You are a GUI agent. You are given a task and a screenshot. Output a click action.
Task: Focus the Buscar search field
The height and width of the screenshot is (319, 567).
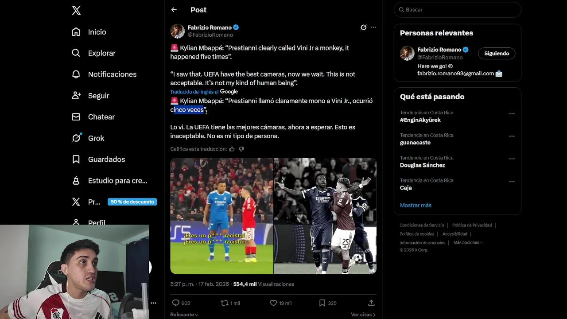pos(458,10)
